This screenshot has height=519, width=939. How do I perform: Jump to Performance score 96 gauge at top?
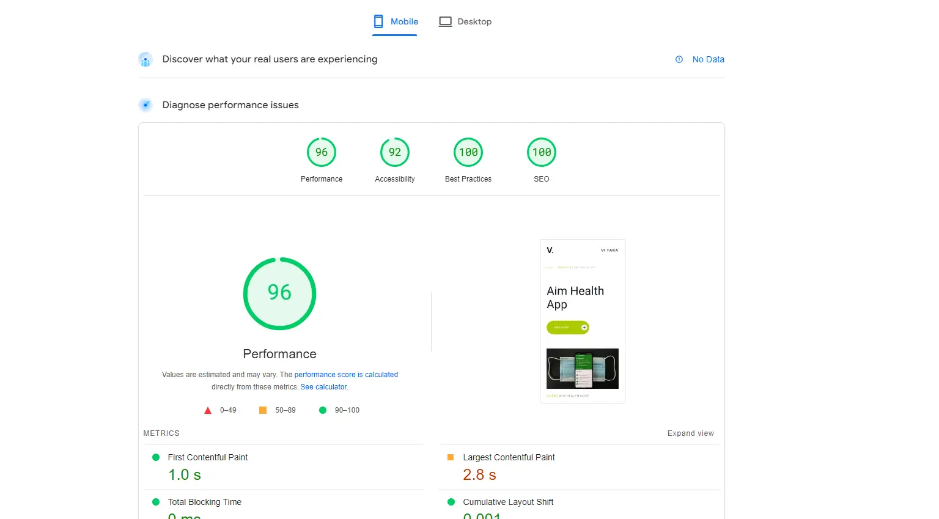(x=322, y=152)
